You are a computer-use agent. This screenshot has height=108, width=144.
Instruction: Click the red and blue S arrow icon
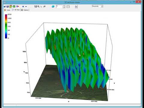(x=18, y=7)
